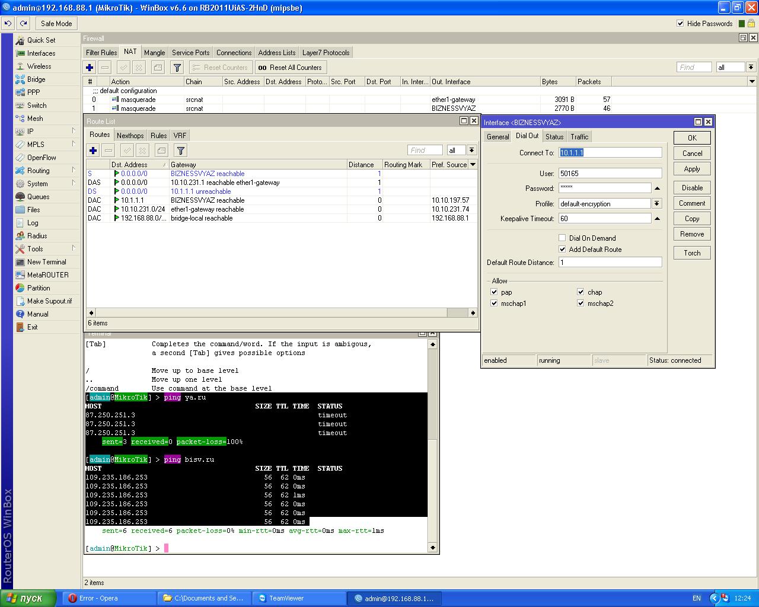The height and width of the screenshot is (607, 759).
Task: Open the Status tab of the interface
Action: coord(554,137)
